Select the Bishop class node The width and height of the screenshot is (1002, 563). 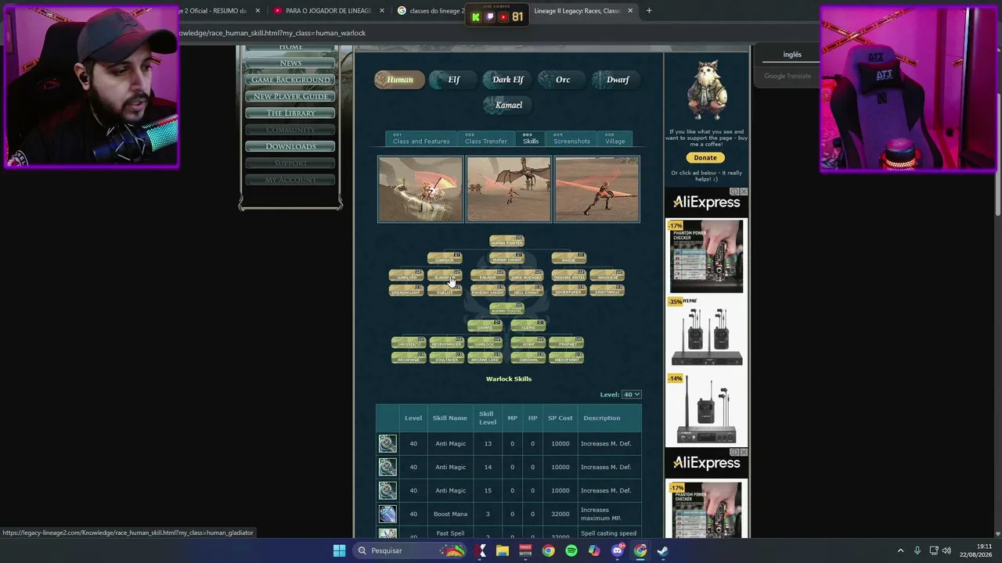(528, 342)
